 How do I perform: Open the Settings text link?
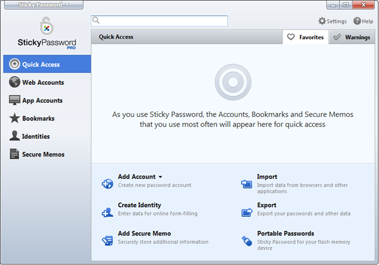point(337,21)
